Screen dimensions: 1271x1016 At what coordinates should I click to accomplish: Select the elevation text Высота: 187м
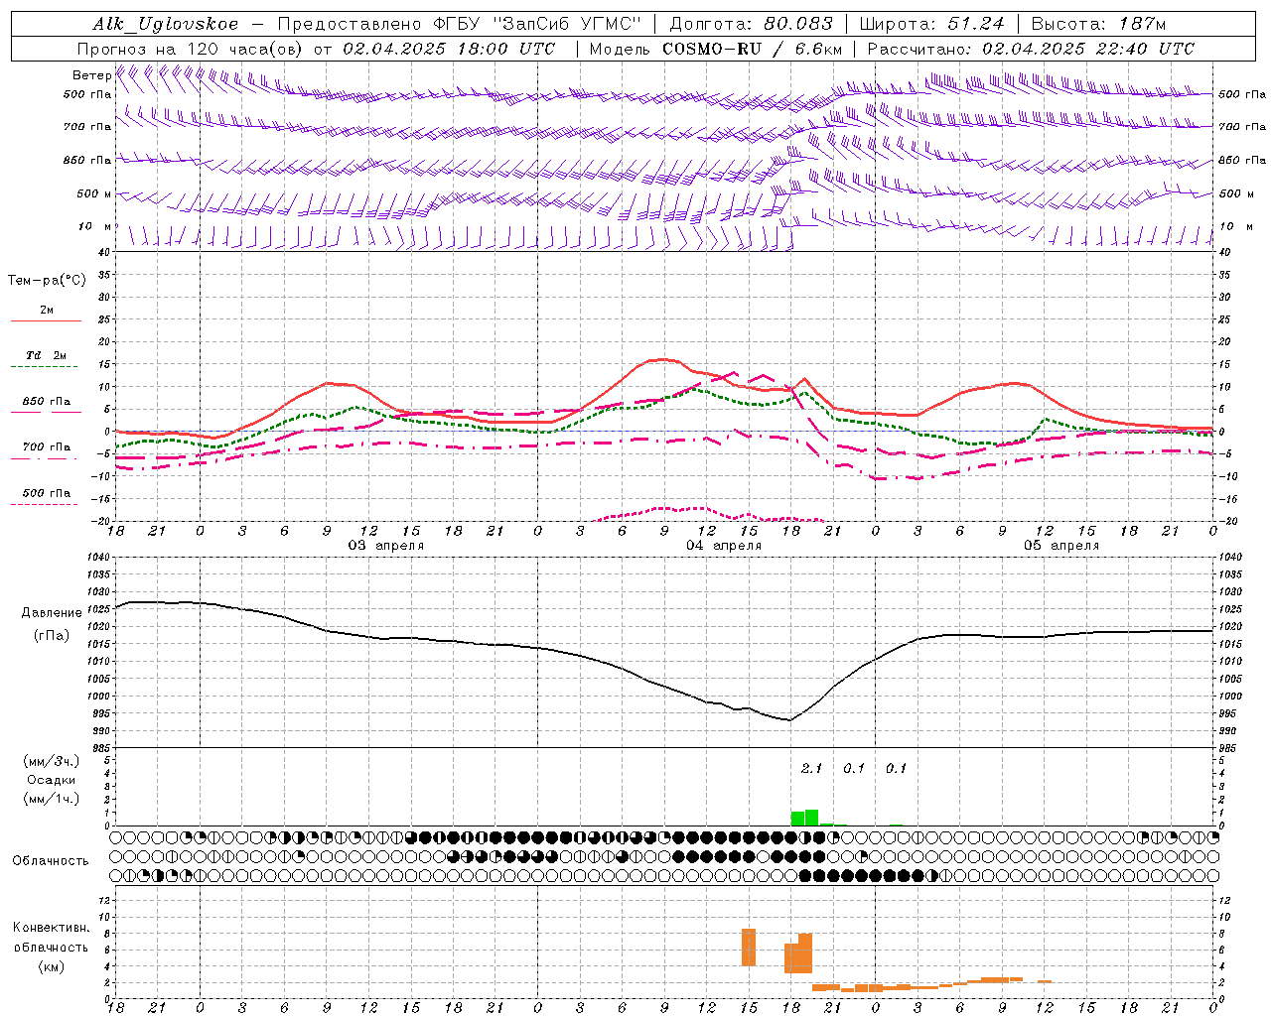pos(1098,24)
